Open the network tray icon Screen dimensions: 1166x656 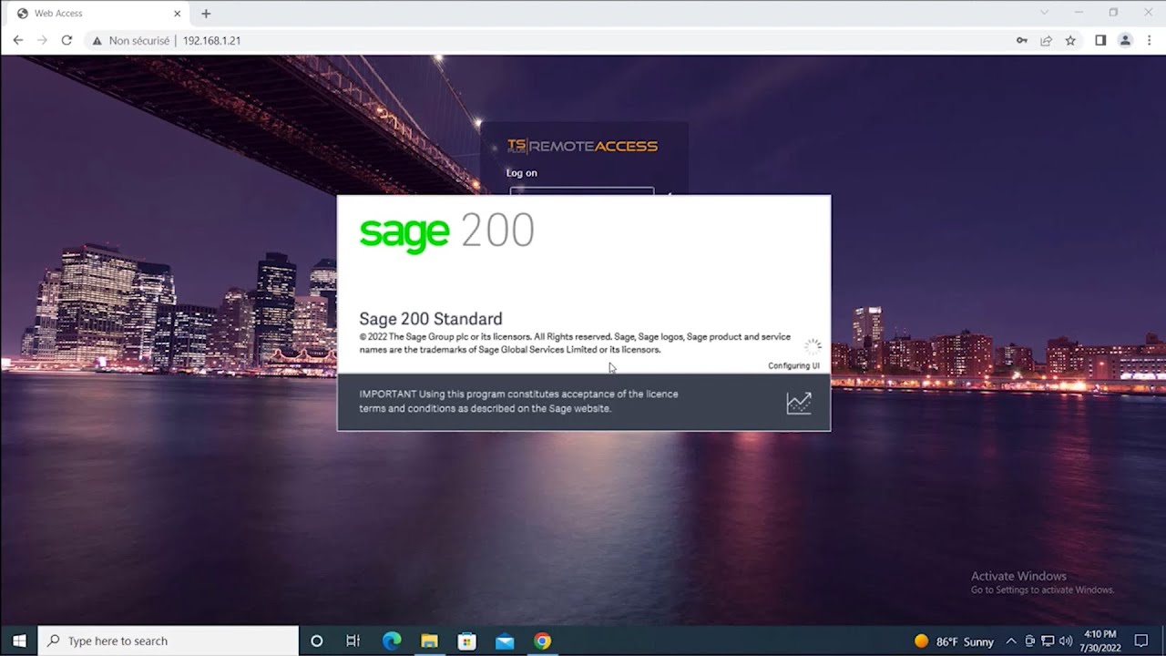click(x=1048, y=641)
